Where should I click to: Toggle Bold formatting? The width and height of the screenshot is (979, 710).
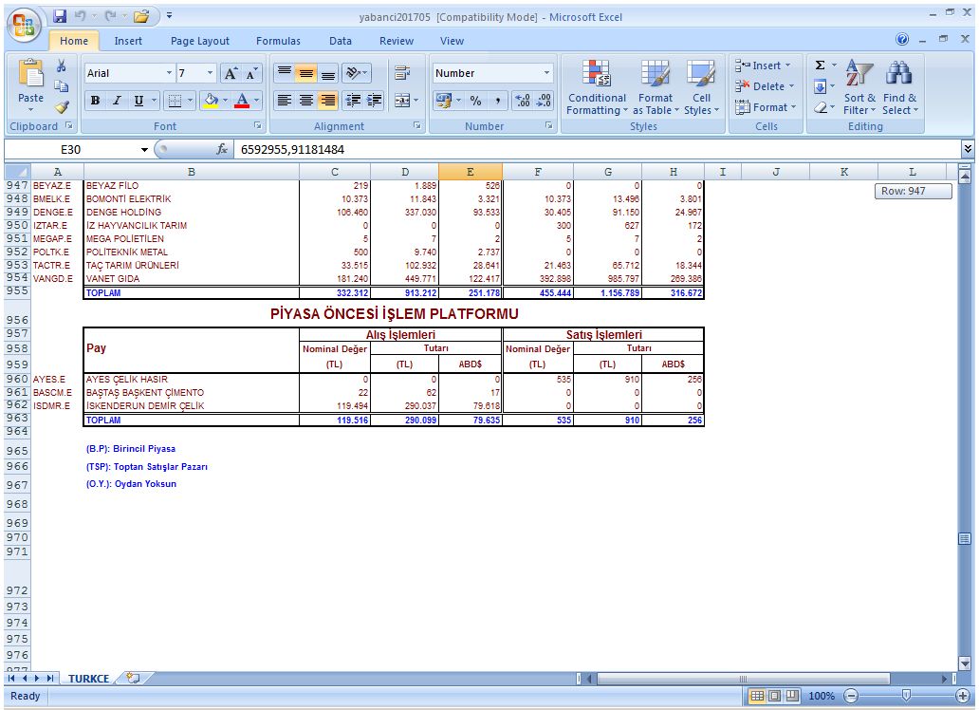95,100
